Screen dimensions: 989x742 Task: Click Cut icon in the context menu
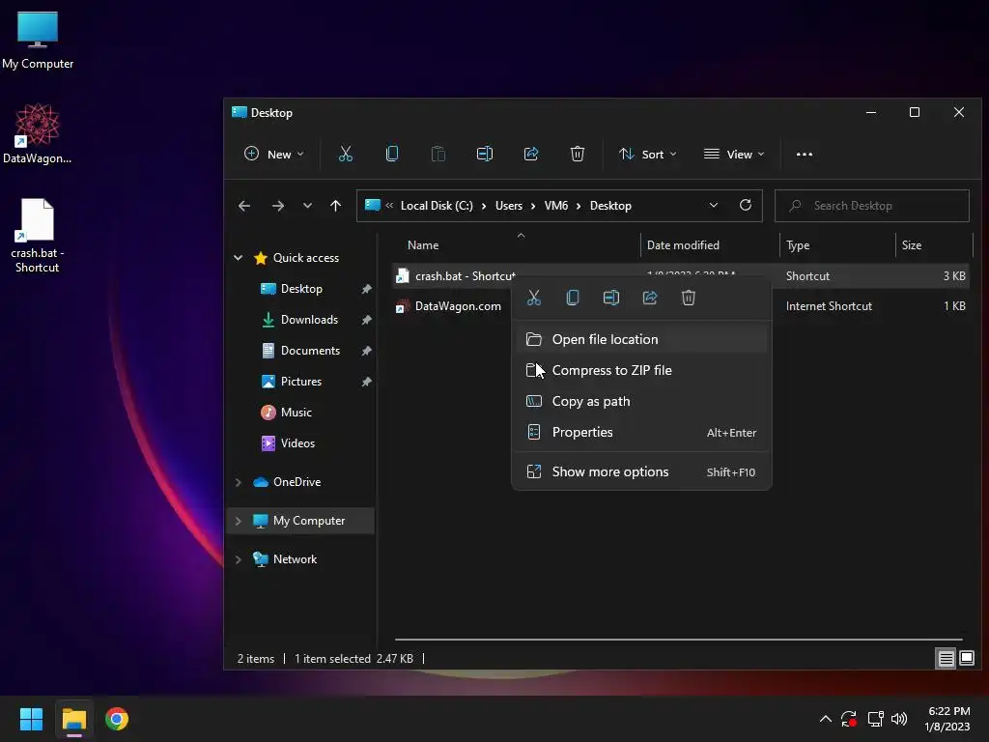[534, 298]
